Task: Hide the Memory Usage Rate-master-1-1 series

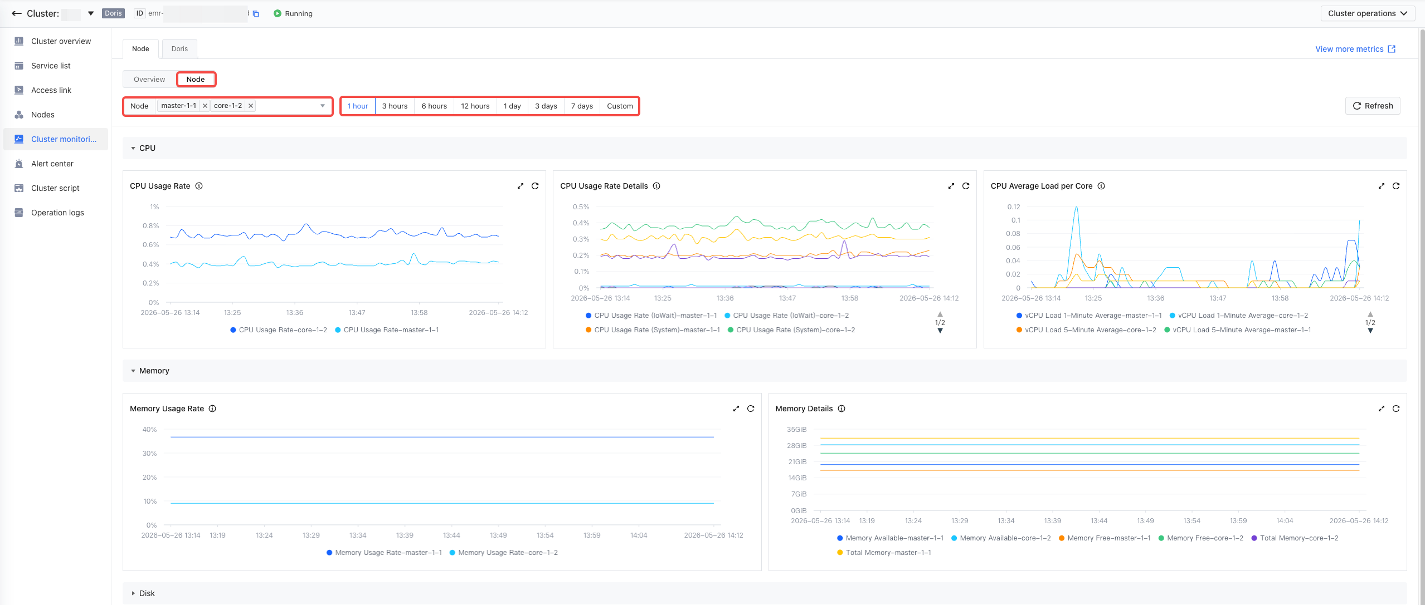Action: coord(384,553)
